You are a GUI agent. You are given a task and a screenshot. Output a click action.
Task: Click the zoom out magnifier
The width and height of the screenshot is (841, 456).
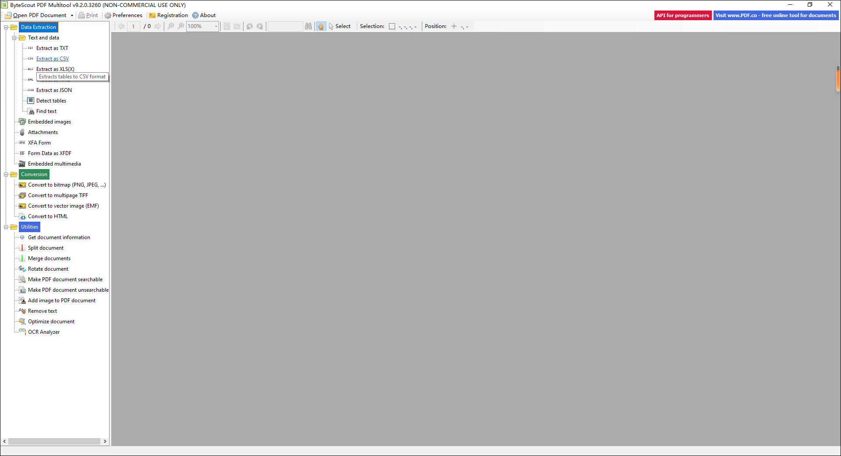tap(171, 26)
